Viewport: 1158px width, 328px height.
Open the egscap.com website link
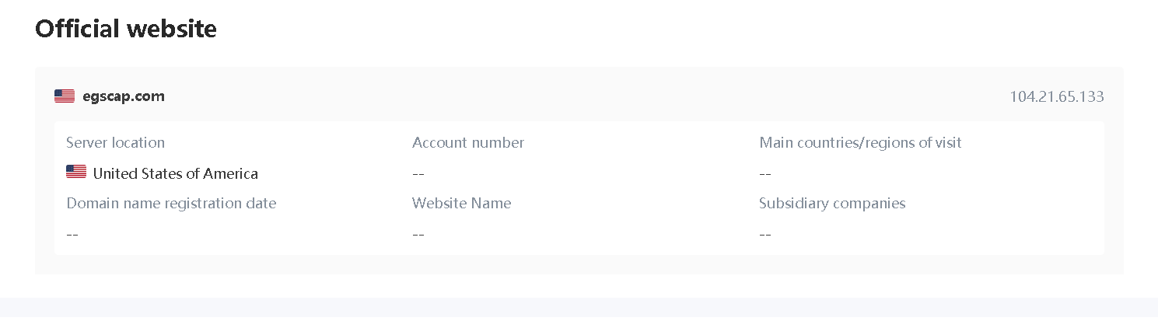pyautogui.click(x=124, y=96)
